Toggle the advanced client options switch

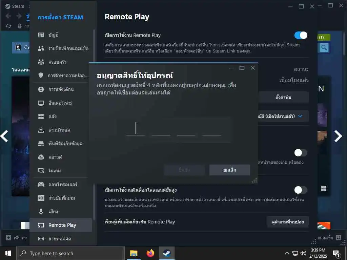[x=301, y=190]
